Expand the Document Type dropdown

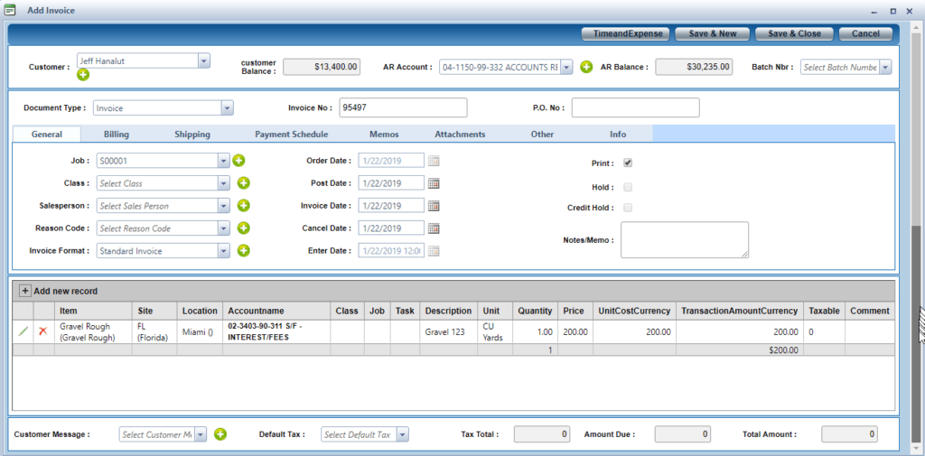coord(226,108)
